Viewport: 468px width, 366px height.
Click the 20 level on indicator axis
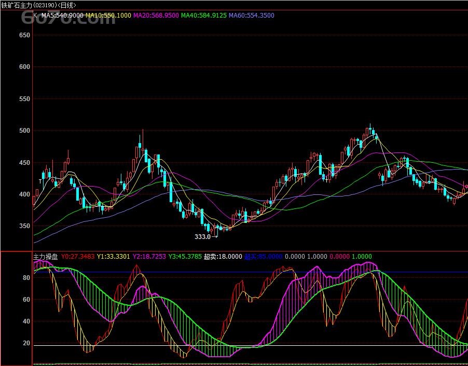(x=26, y=343)
